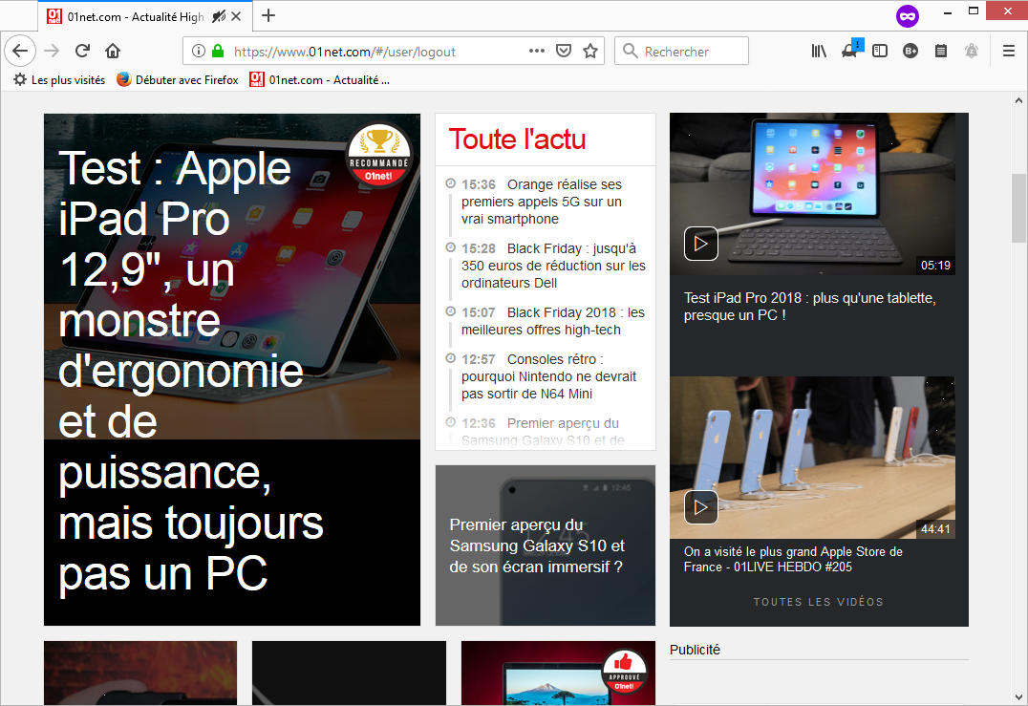Click the Apple Store iPhones thumbnail image
The width and height of the screenshot is (1028, 706).
812,458
